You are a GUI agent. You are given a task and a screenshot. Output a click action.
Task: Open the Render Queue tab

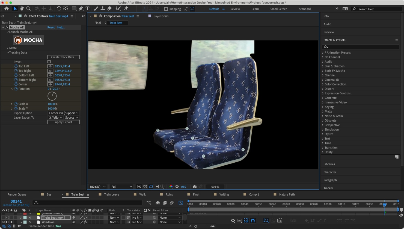click(17, 194)
